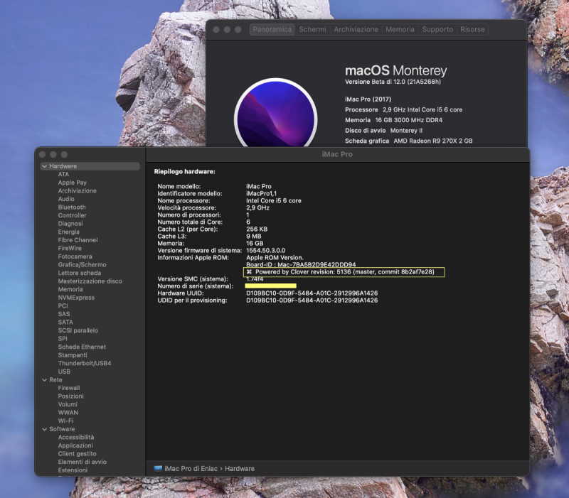Screen dimensions: 569x498
Task: Select Bluetooth in the sidebar
Action: tap(72, 207)
